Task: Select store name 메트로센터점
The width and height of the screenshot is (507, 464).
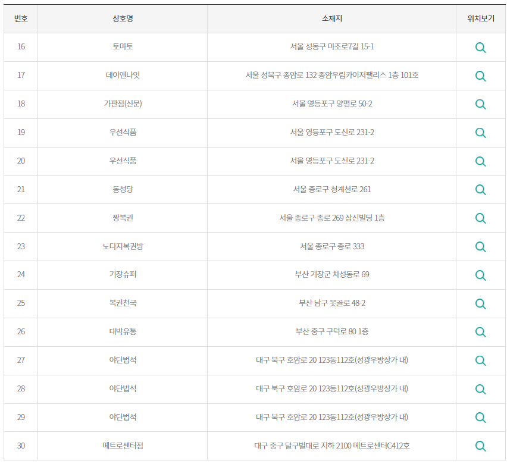Action: [x=123, y=446]
